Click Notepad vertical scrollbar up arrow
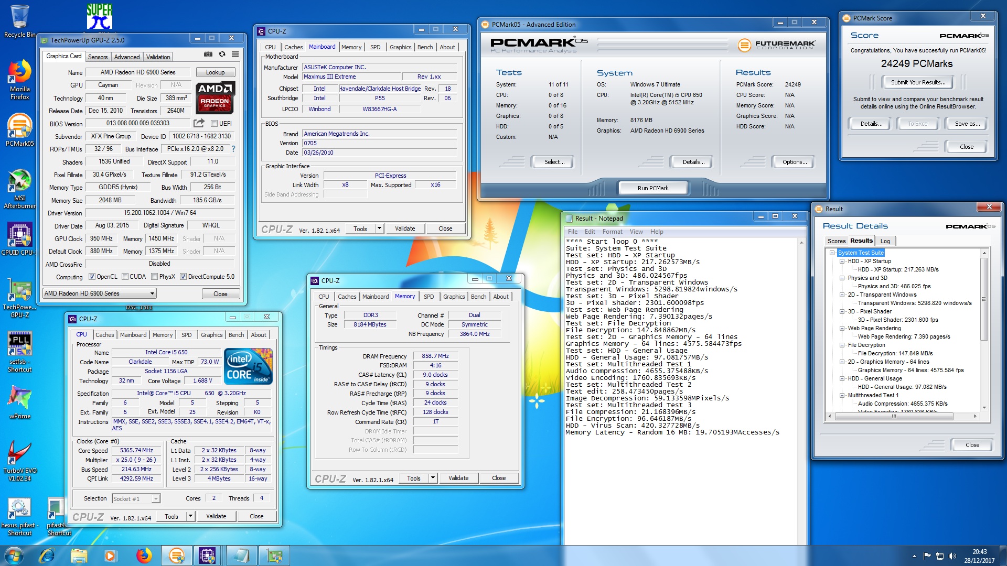Image resolution: width=1007 pixels, height=566 pixels. point(801,243)
